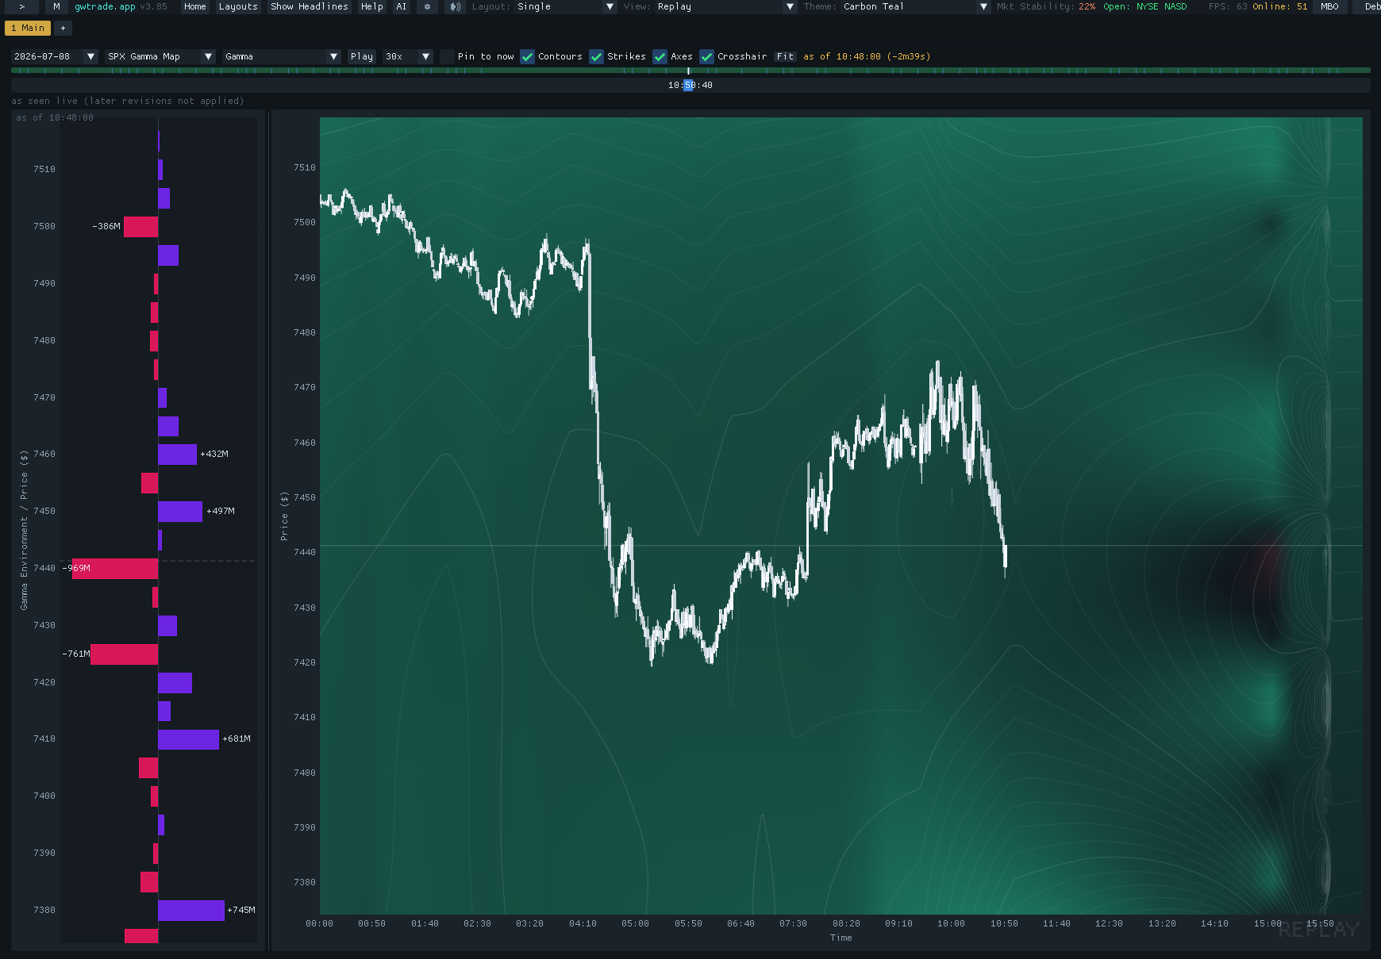Image resolution: width=1381 pixels, height=959 pixels.
Task: Click the -386M gamma bar label
Action: pos(106,227)
